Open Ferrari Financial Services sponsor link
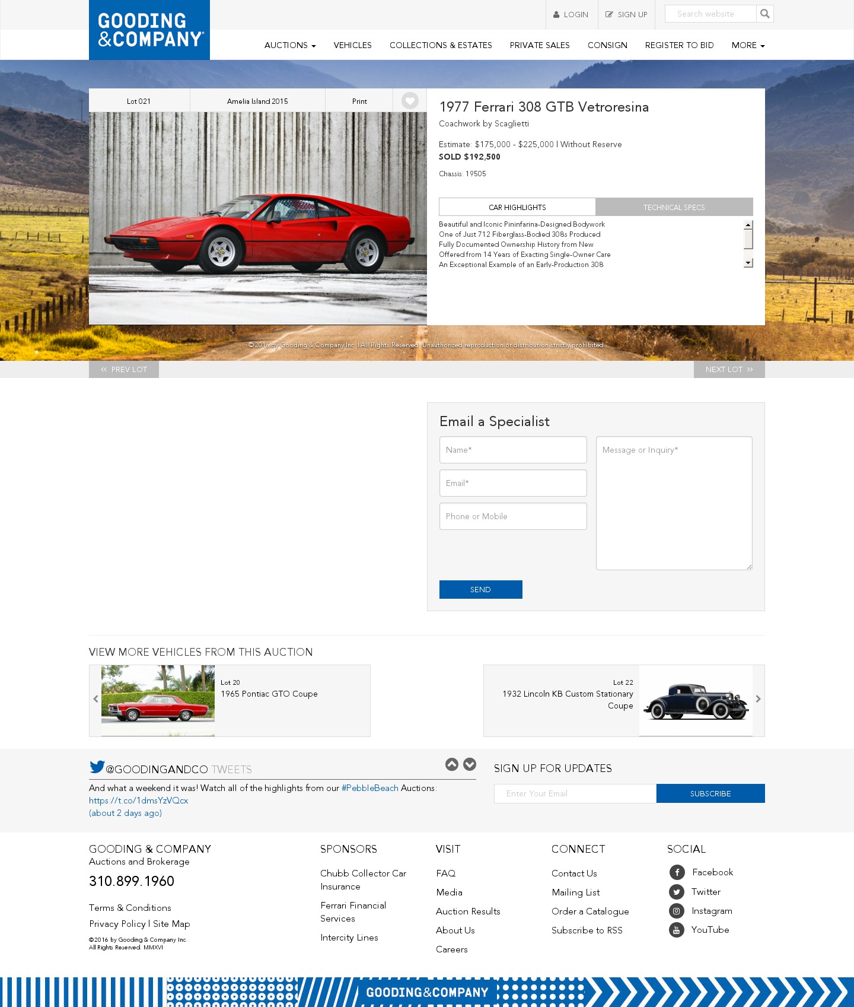854x1007 pixels. click(x=353, y=912)
